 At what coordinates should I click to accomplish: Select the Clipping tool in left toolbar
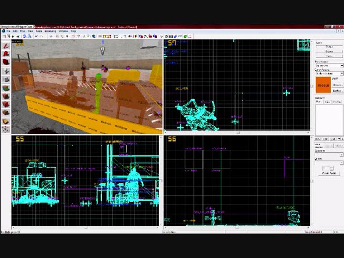pyautogui.click(x=6, y=121)
